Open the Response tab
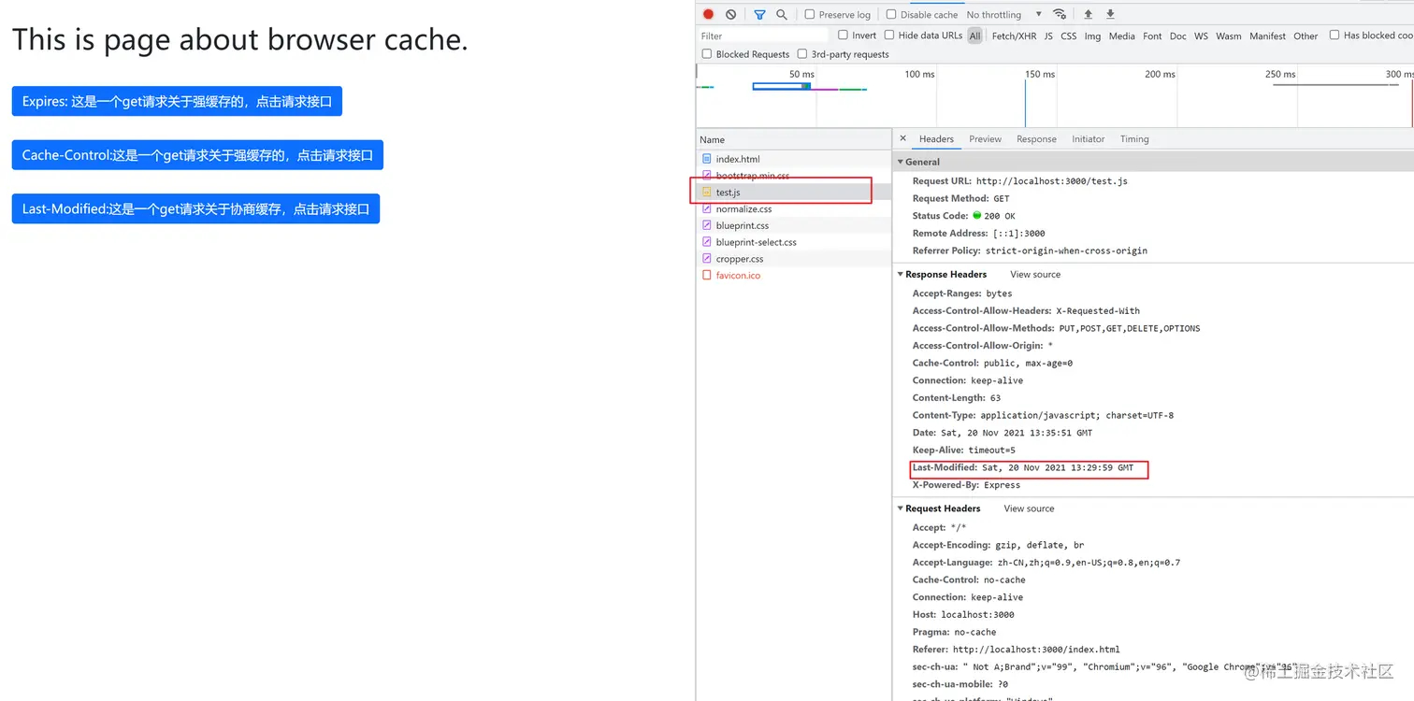 click(1036, 139)
